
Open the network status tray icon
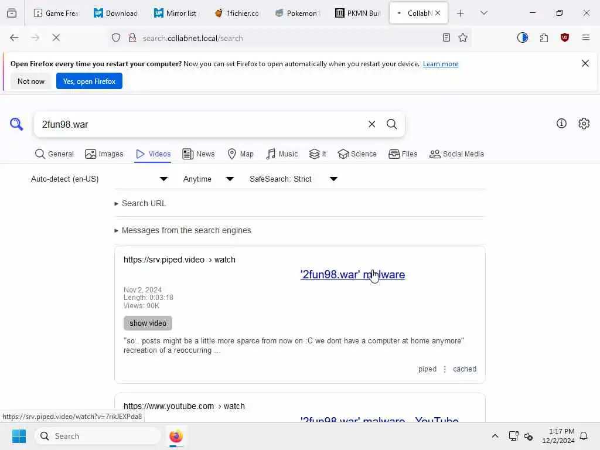pos(513,436)
